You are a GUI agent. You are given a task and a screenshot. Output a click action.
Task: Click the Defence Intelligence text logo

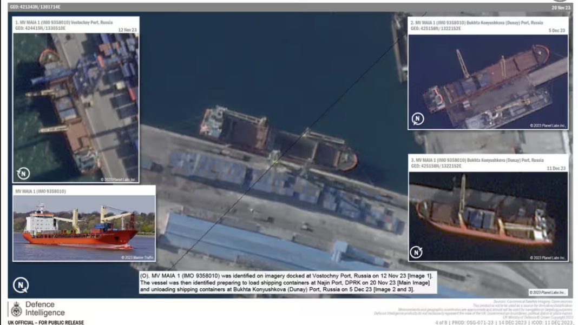45,309
